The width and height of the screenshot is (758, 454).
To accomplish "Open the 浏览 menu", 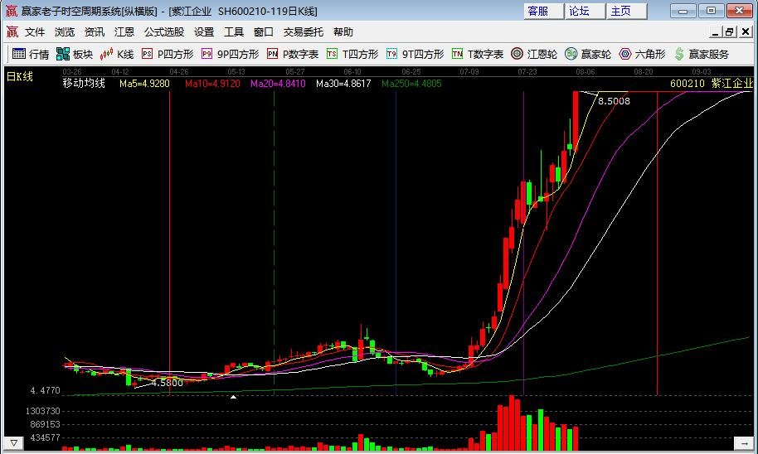I will click(x=65, y=31).
